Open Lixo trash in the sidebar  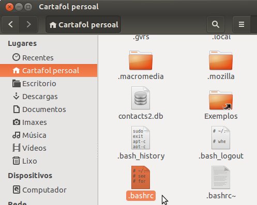coord(49,161)
